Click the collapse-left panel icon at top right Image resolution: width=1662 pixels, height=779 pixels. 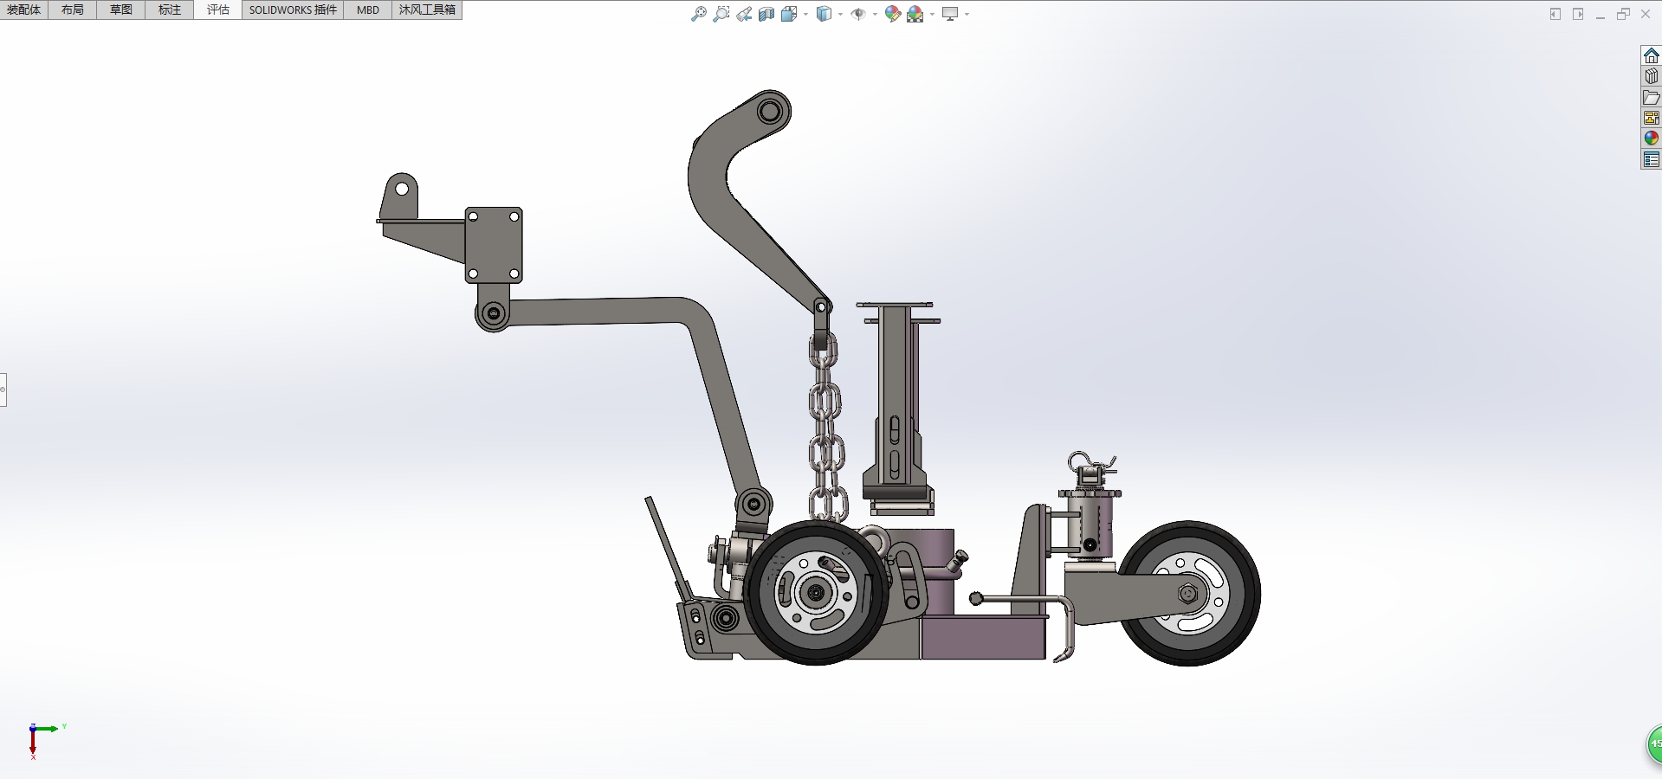1555,14
